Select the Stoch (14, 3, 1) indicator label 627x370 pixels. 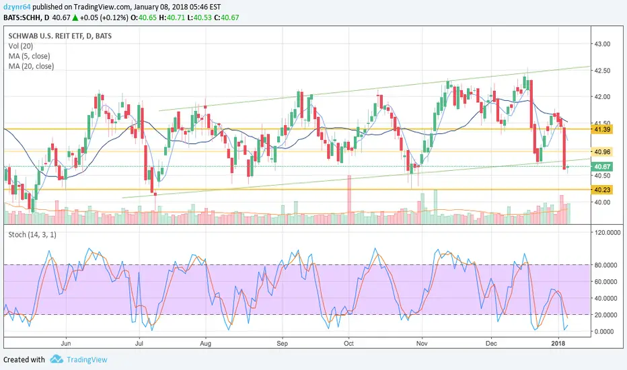32,234
